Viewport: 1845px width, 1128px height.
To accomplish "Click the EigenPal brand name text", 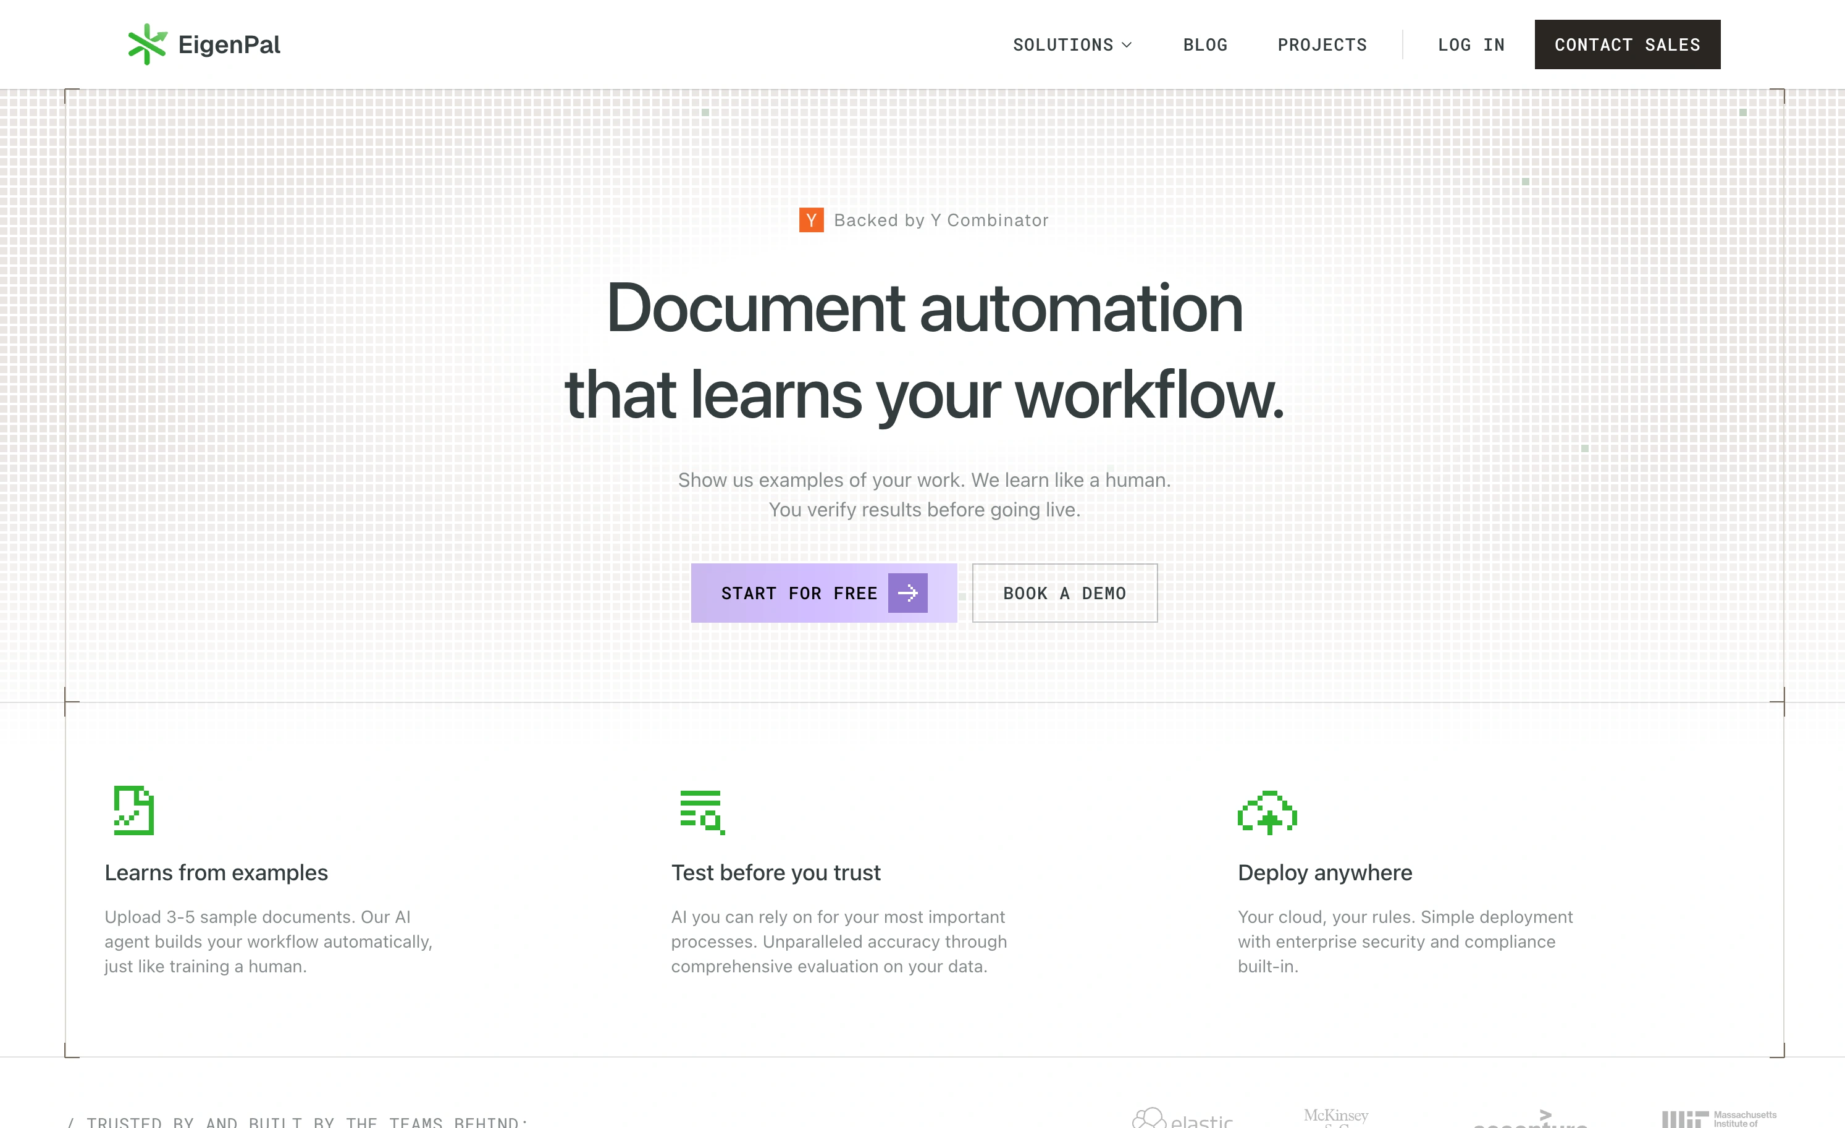I will [229, 45].
